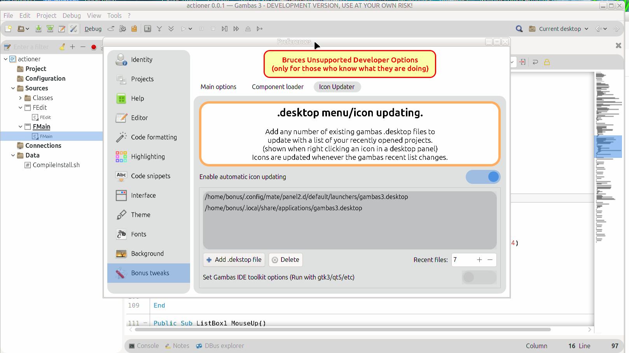Expand the Classes folder

[21, 98]
